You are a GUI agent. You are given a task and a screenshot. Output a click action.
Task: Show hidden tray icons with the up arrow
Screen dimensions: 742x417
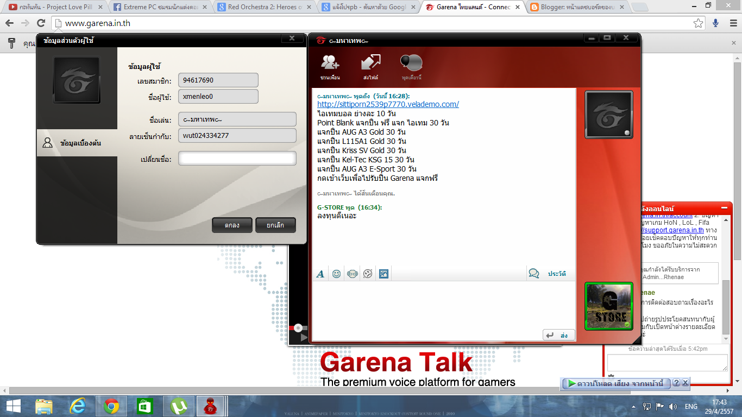pos(633,406)
